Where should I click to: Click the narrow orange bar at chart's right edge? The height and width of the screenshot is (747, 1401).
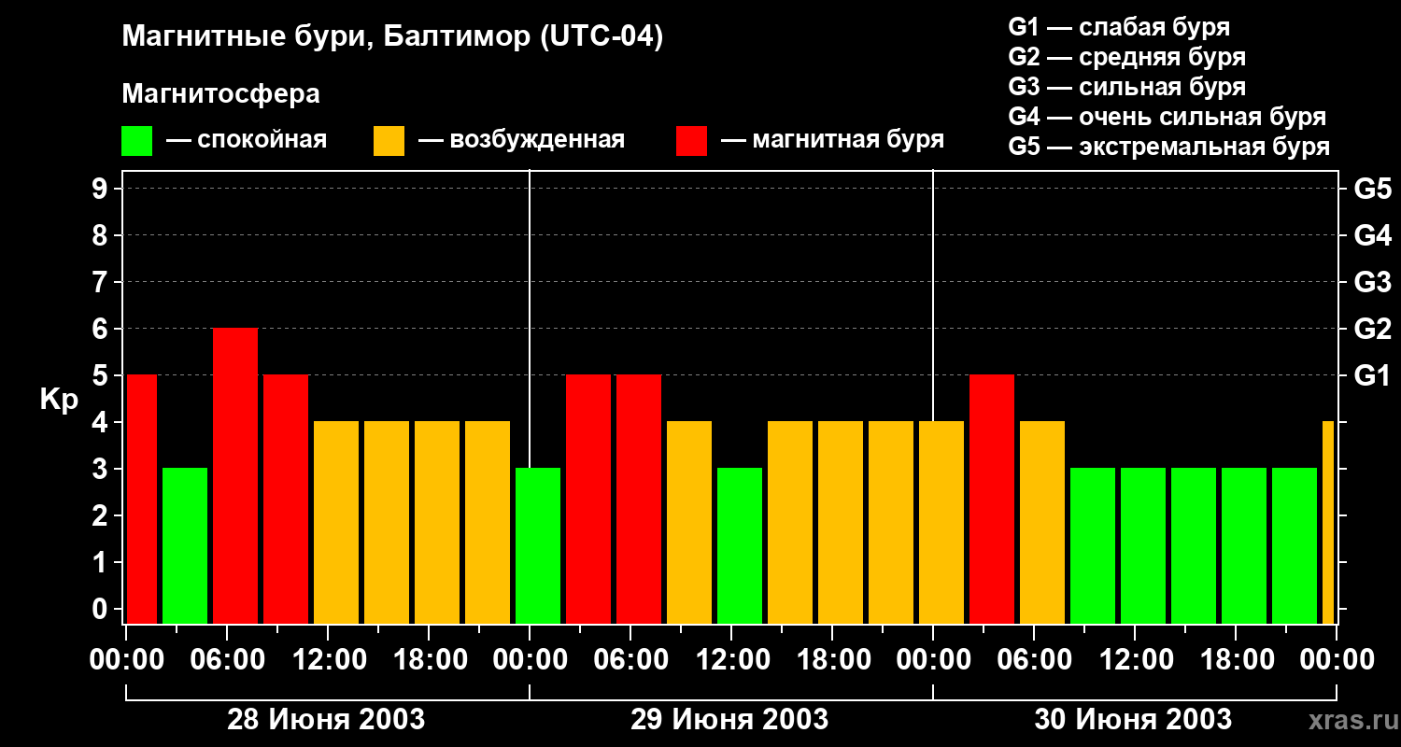[1328, 523]
